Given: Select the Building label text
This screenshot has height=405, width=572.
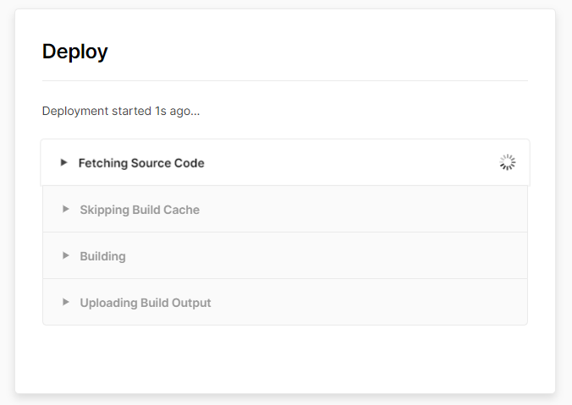Looking at the screenshot, I should (x=102, y=256).
